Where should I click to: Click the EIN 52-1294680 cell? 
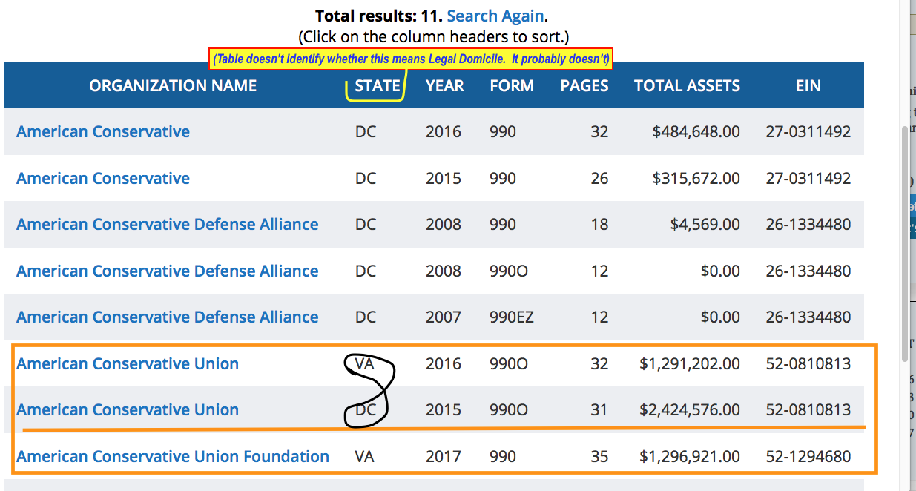[x=808, y=457]
